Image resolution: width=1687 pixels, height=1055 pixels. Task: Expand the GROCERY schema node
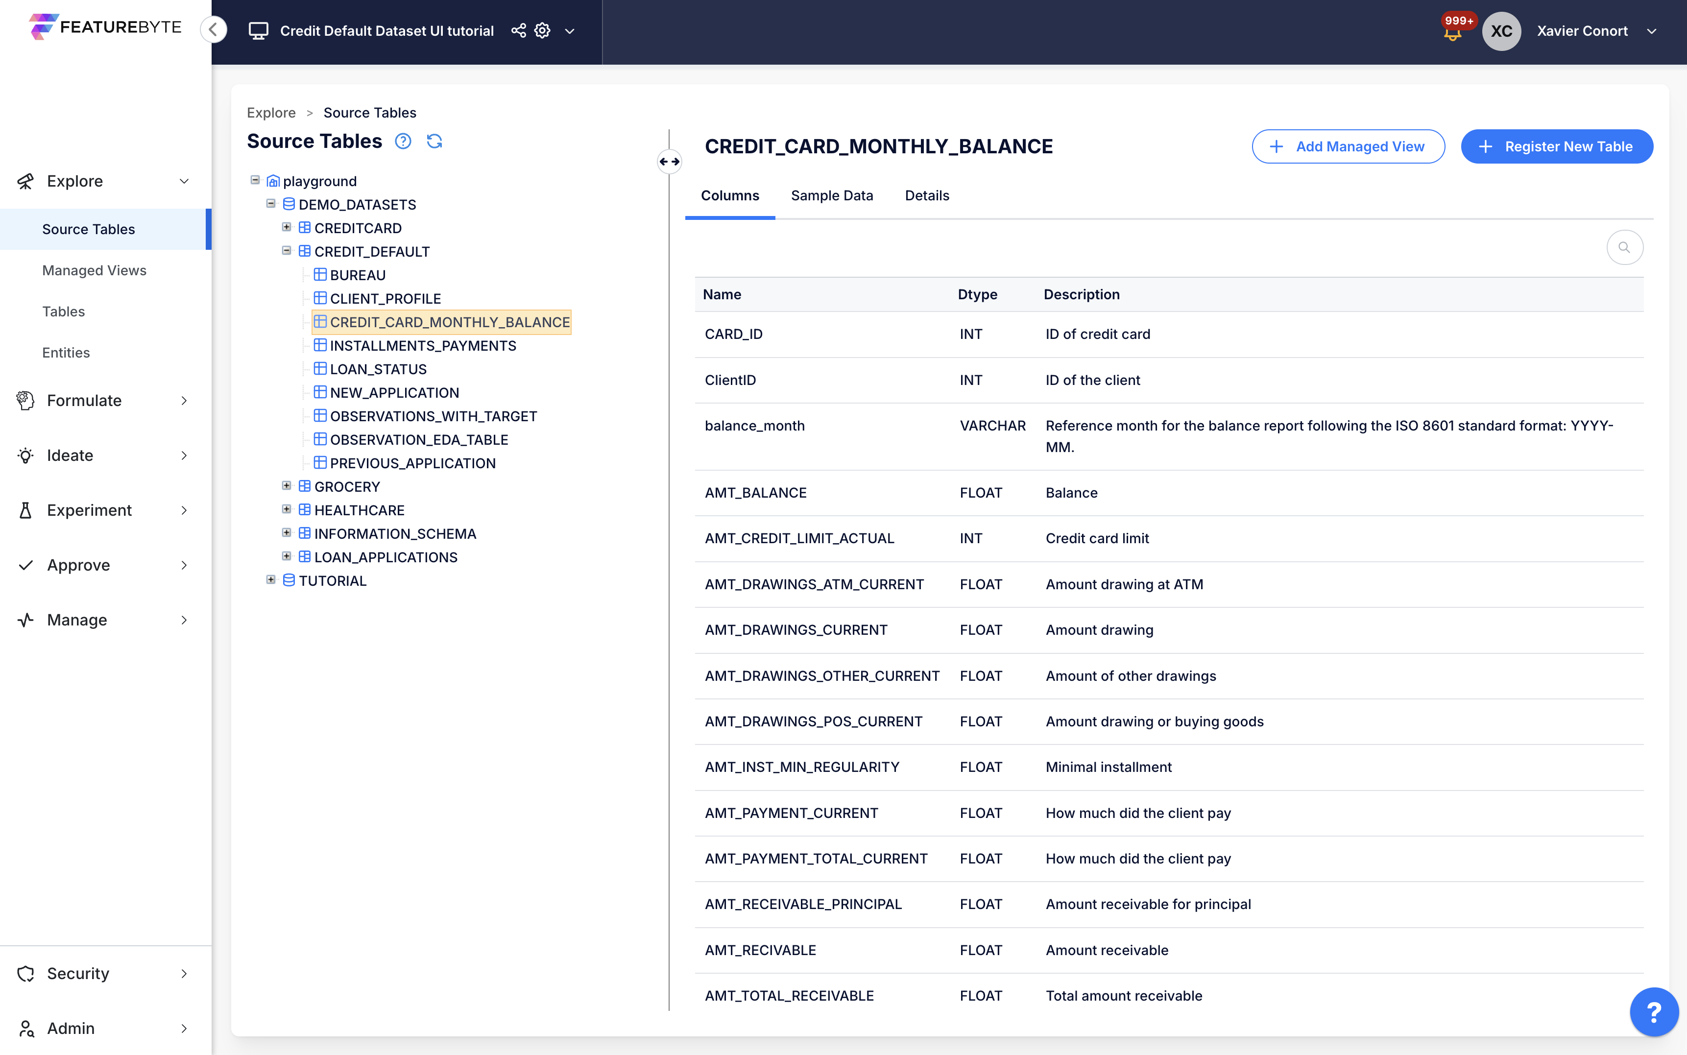286,486
